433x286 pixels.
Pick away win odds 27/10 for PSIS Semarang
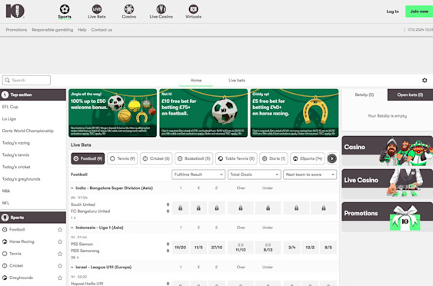[217, 248]
